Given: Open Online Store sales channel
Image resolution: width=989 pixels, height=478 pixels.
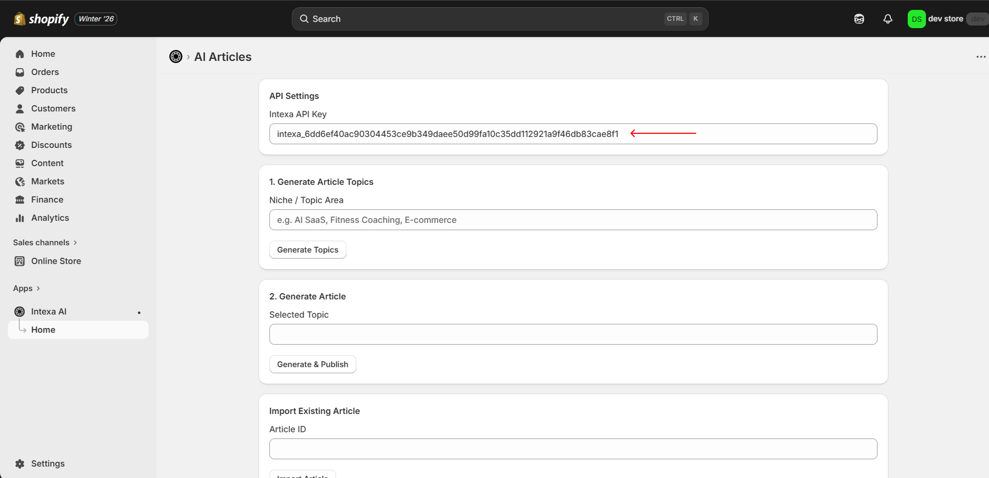Looking at the screenshot, I should tap(56, 261).
